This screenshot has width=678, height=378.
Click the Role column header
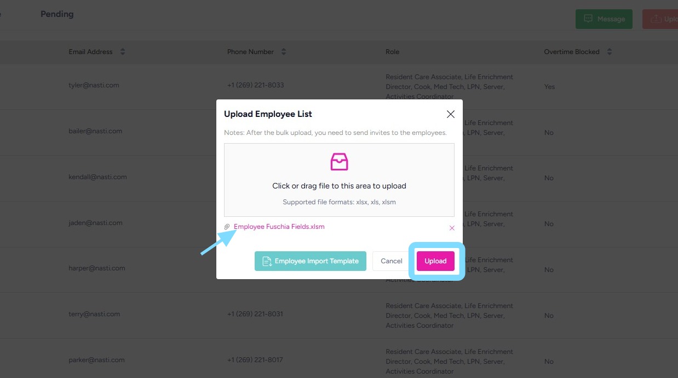click(x=392, y=52)
